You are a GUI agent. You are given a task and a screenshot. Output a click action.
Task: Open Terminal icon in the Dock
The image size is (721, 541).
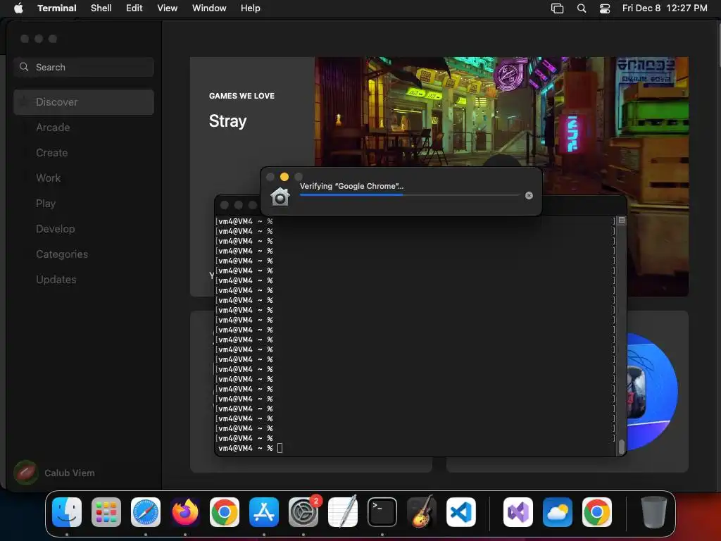pyautogui.click(x=382, y=512)
